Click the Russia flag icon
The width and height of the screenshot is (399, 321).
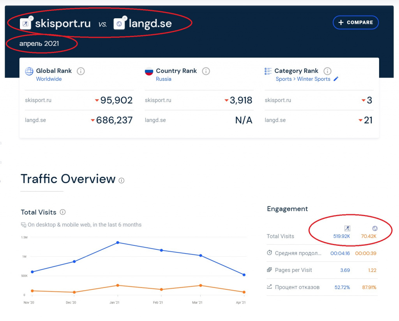pos(149,71)
